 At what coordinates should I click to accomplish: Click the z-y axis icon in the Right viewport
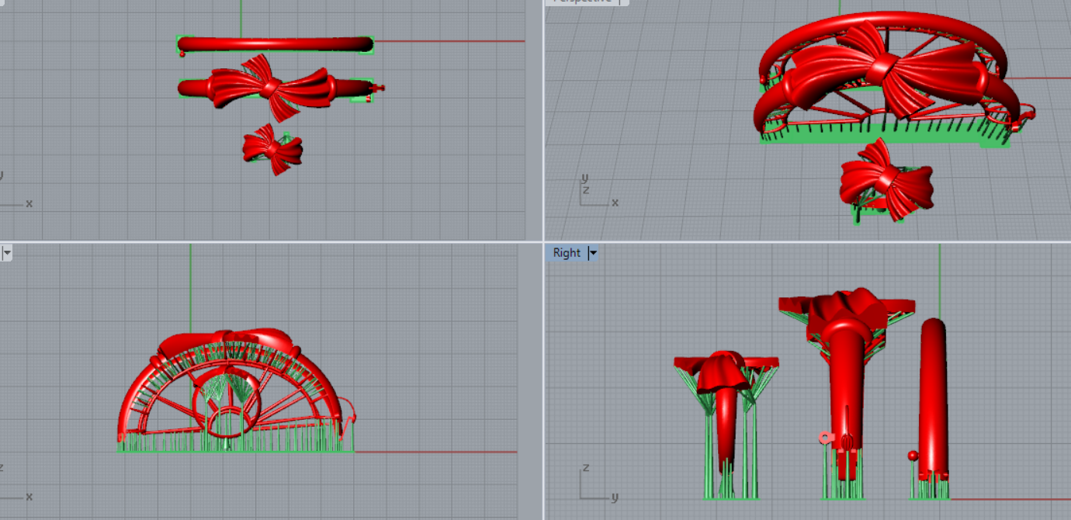[x=595, y=485]
